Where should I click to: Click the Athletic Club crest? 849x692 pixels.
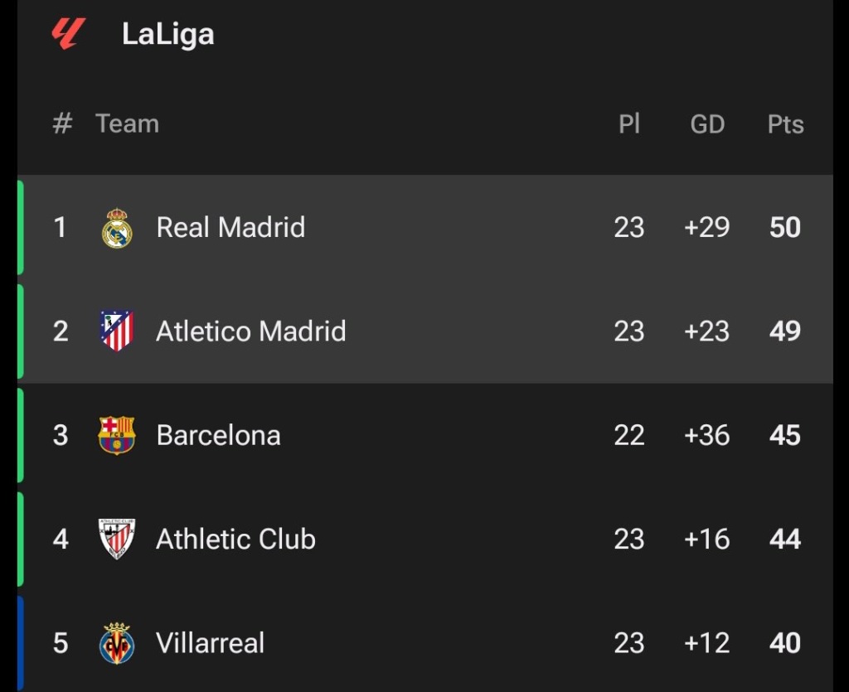click(116, 539)
